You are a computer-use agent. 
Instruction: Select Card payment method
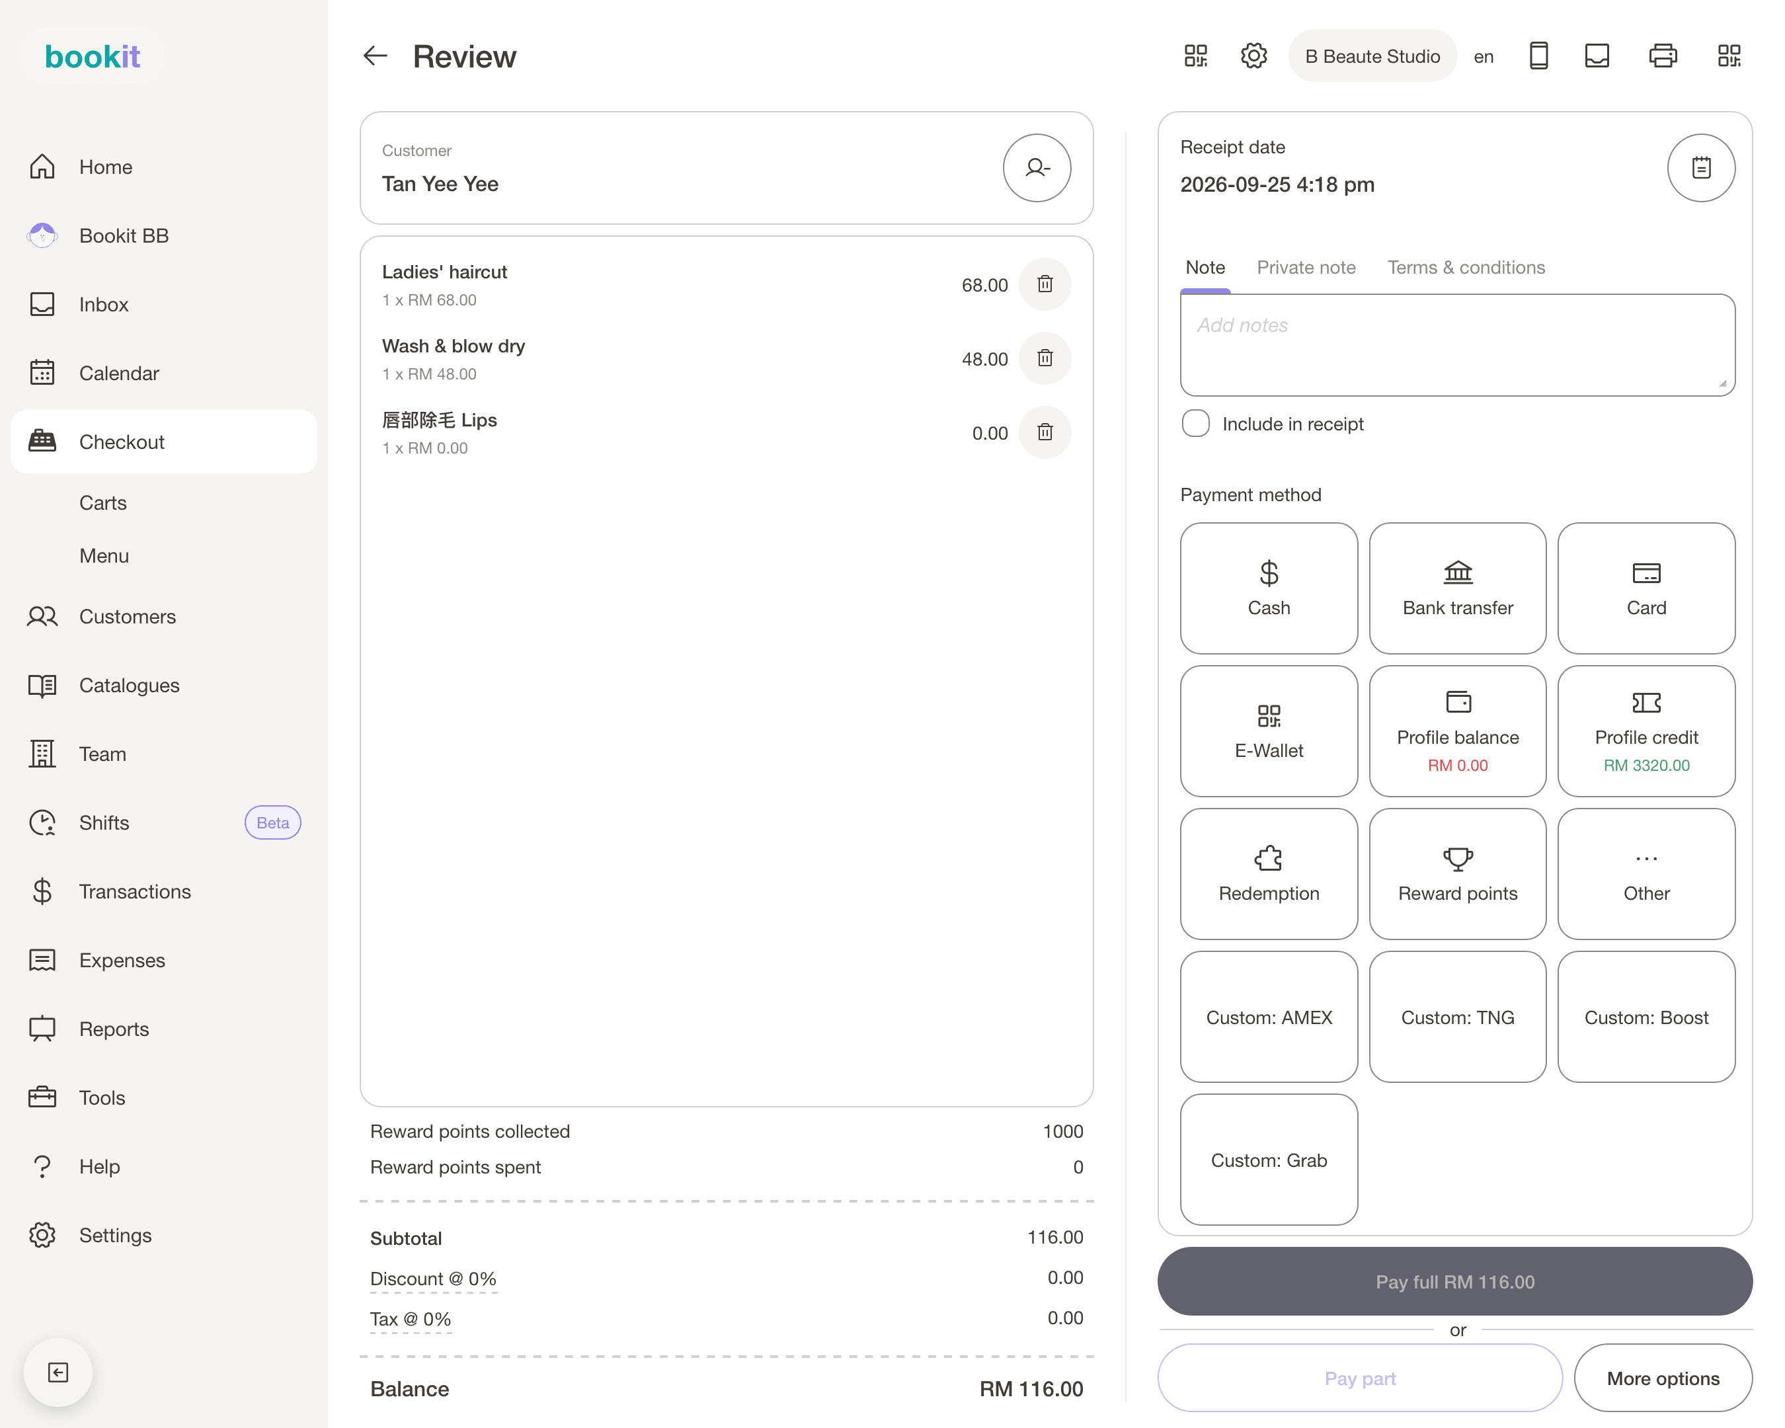1646,588
